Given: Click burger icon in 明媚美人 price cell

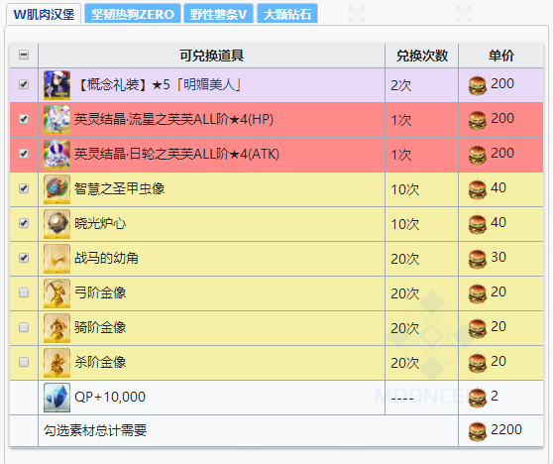Looking at the screenshot, I should tap(478, 85).
